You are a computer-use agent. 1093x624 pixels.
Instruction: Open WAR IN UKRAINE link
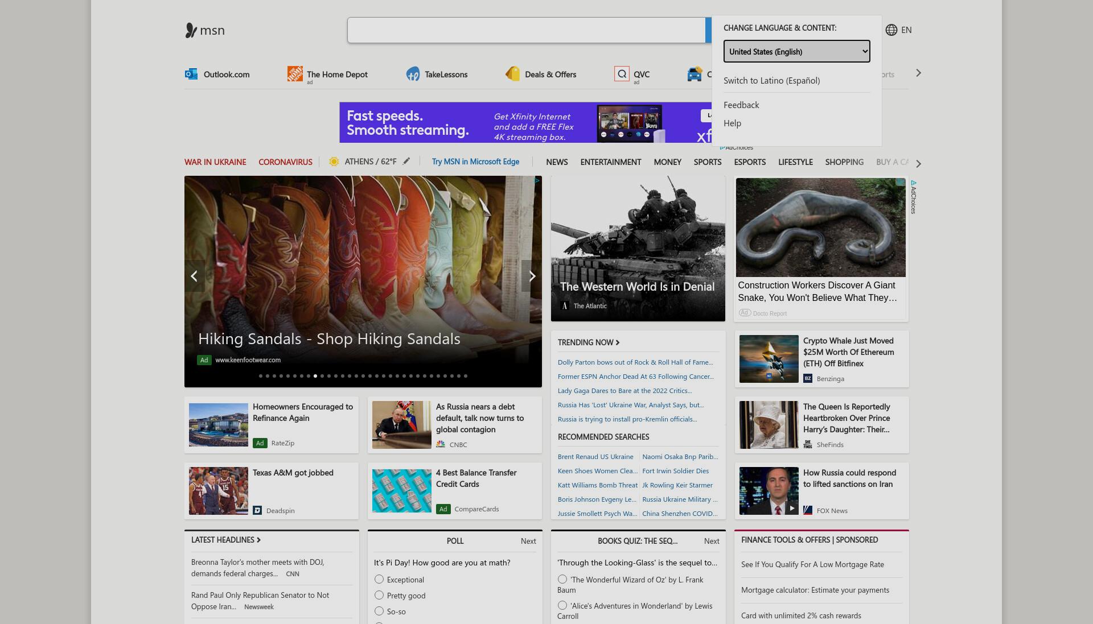(x=215, y=162)
